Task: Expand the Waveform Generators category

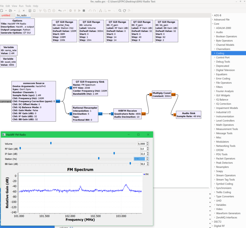Action: pyautogui.click(x=215, y=213)
